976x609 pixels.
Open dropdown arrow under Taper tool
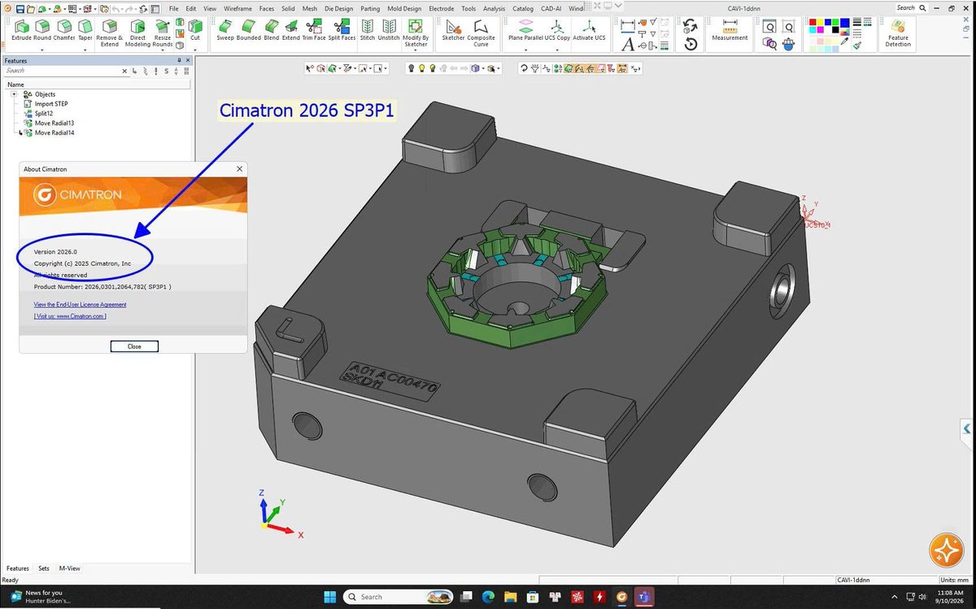(x=85, y=50)
